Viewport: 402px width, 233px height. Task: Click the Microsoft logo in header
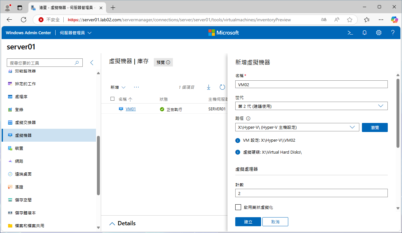[x=224, y=33]
